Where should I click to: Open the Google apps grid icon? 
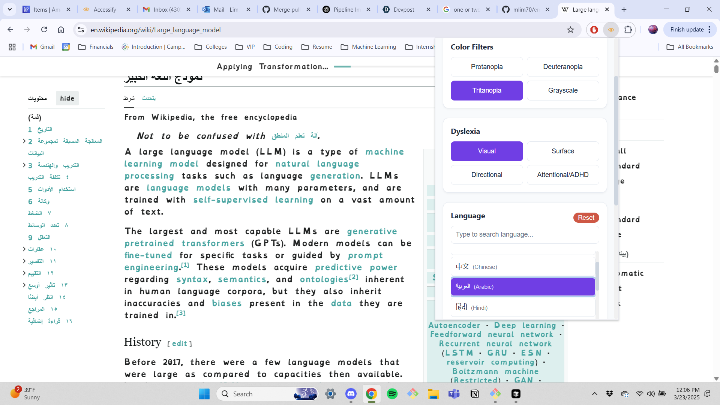coord(12,47)
